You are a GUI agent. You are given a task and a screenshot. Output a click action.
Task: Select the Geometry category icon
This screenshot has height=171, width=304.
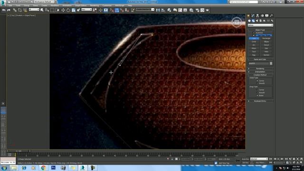pos(249,20)
